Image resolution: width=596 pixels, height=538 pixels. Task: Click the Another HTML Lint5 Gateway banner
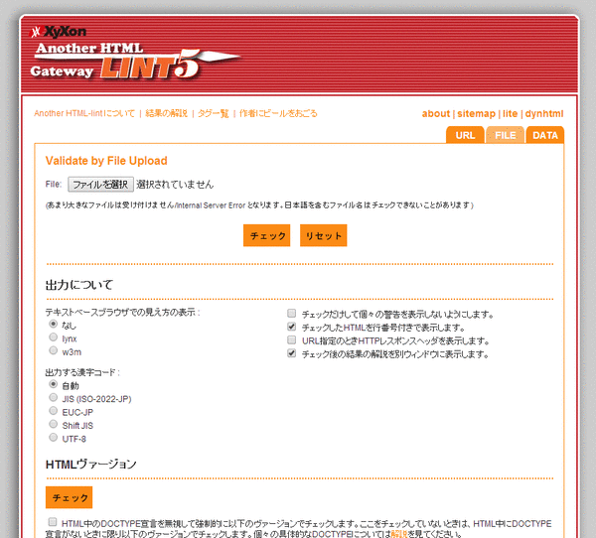(135, 61)
